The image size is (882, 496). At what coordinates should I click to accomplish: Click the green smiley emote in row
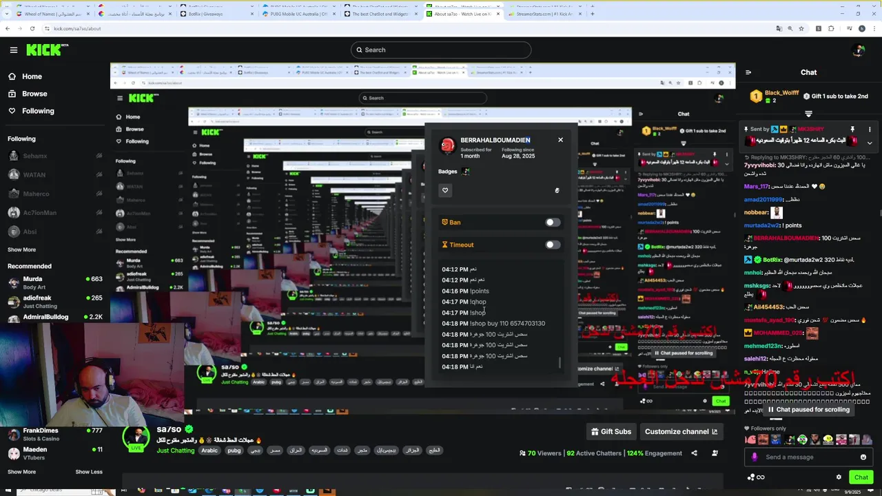coord(802,440)
